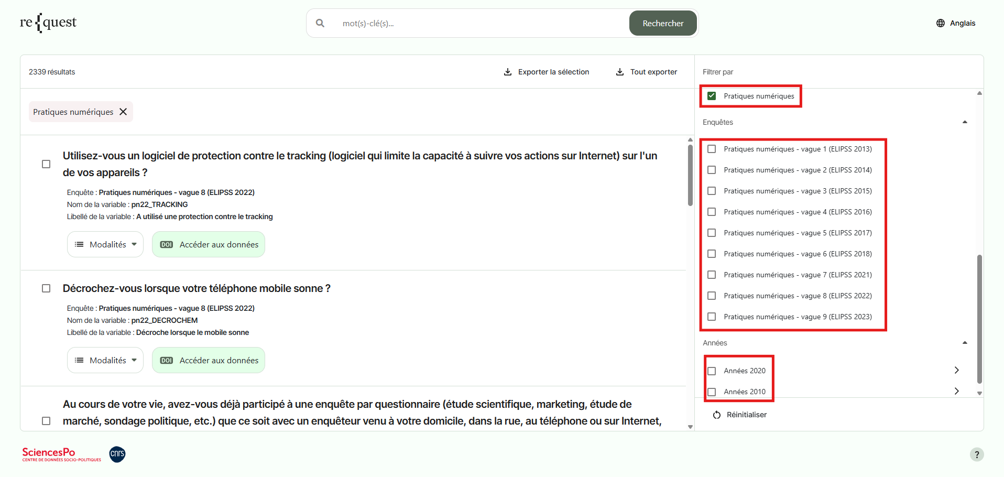
Task: Click the magnifying glass search icon
Action: 320,23
